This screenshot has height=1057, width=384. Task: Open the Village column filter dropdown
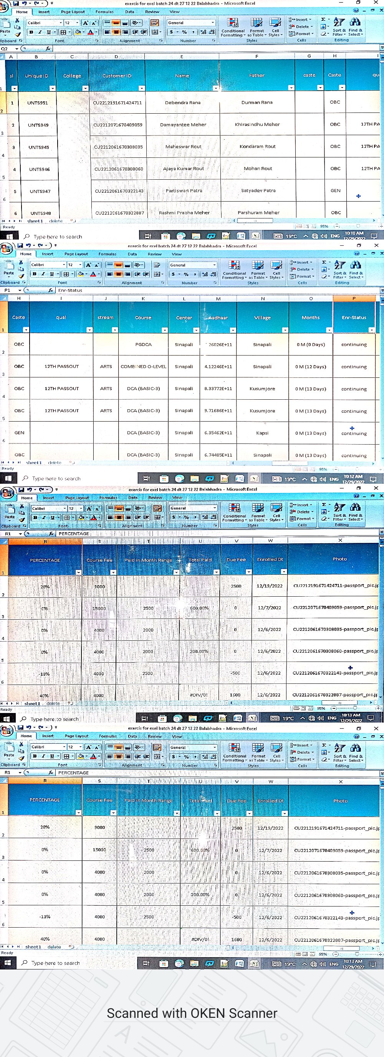(285, 330)
